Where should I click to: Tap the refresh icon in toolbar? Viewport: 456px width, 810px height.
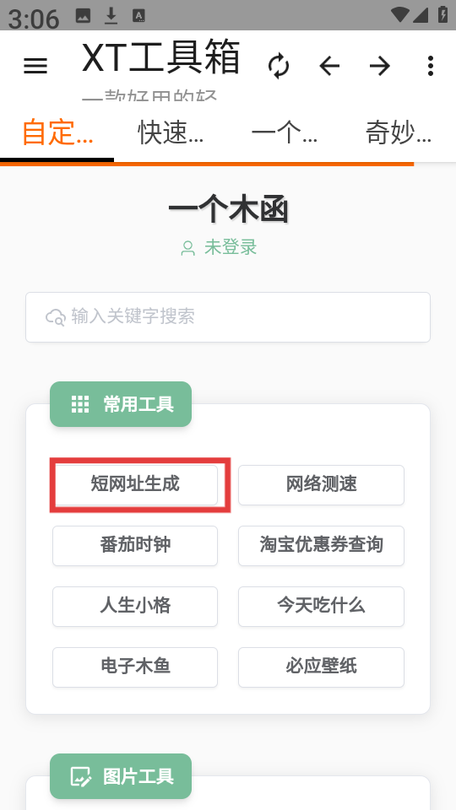(279, 66)
